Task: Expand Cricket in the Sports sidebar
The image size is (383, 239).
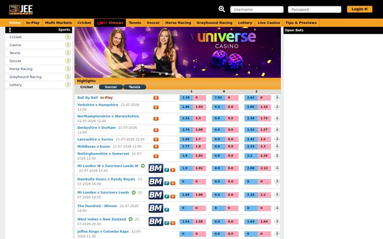Action: coord(68,37)
